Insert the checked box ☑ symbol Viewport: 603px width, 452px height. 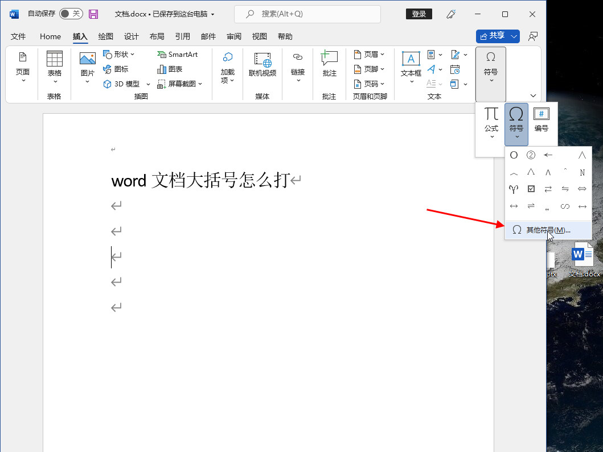(x=531, y=189)
